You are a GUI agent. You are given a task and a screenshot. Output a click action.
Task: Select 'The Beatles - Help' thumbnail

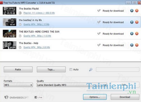[x=10, y=45]
